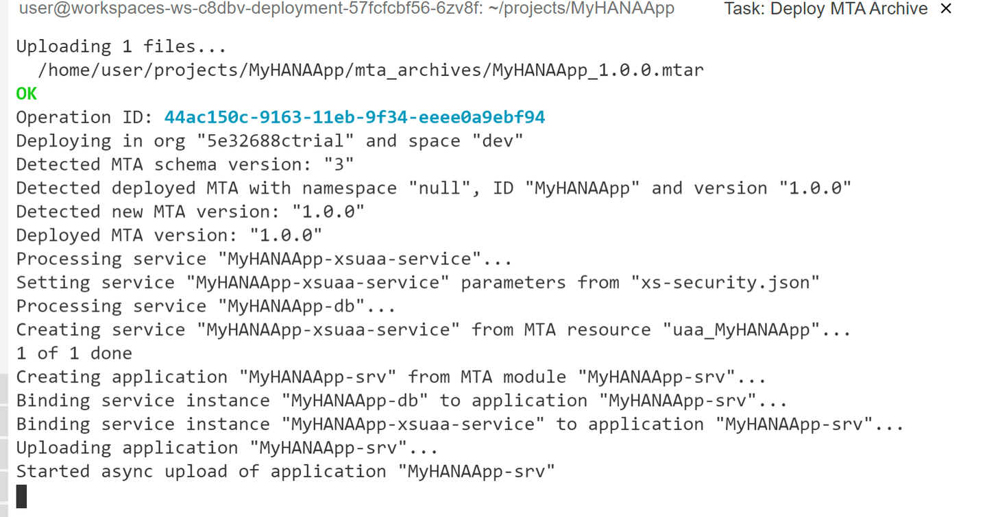The height and width of the screenshot is (517, 987).
Task: Click the line Detected MTA schema version: "3"
Action: pos(185,164)
